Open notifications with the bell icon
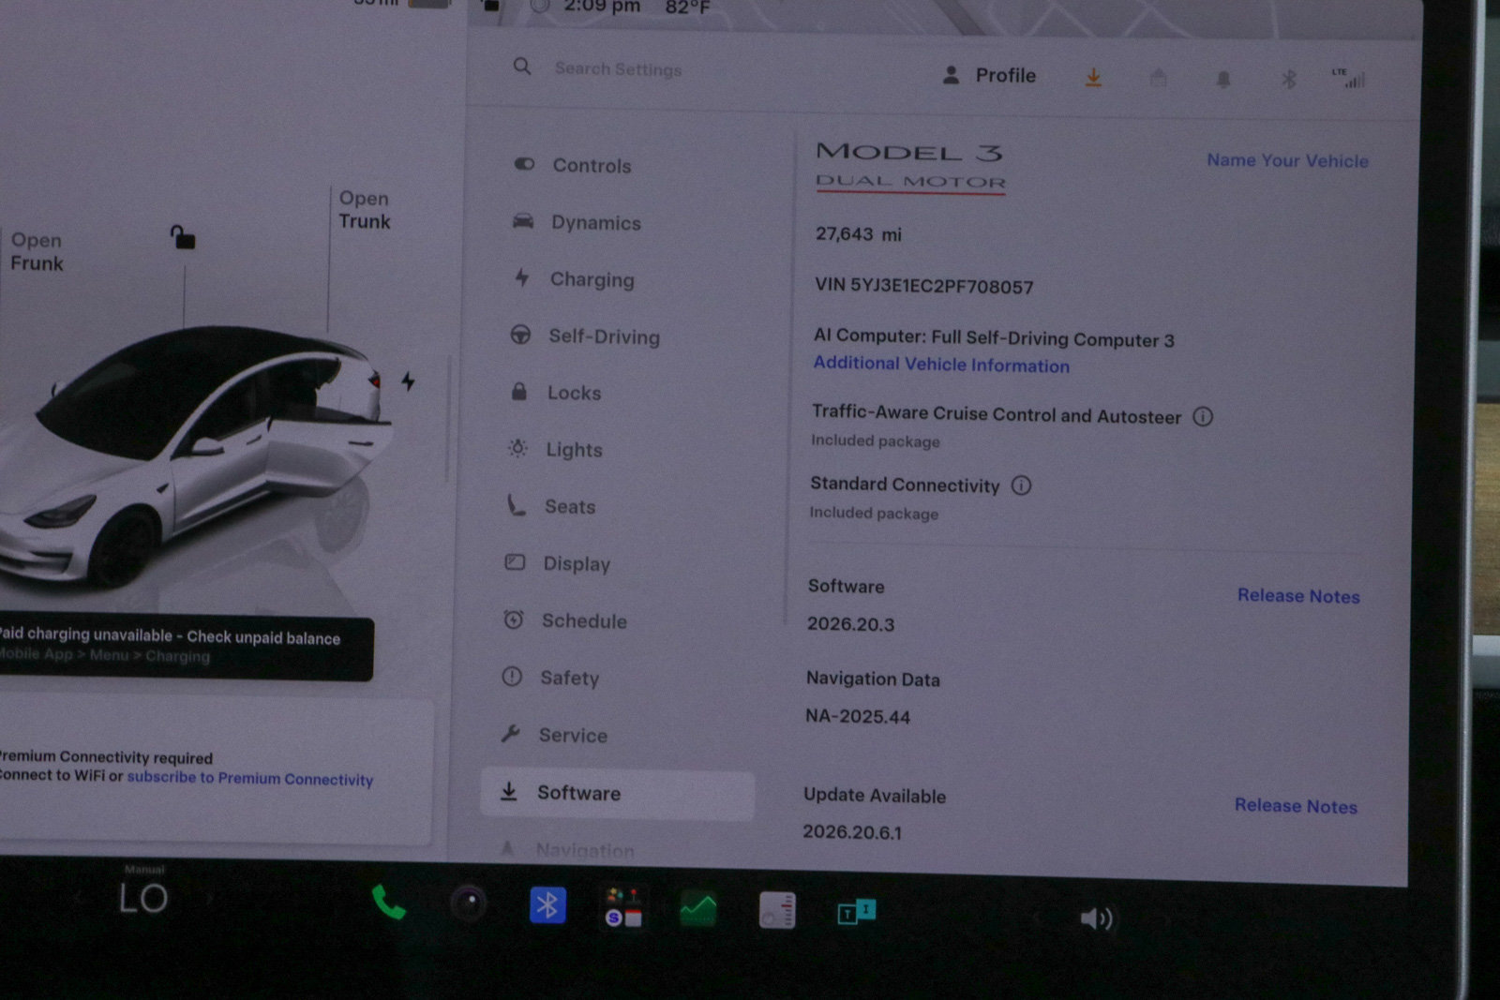This screenshot has width=1500, height=1000. click(1223, 80)
